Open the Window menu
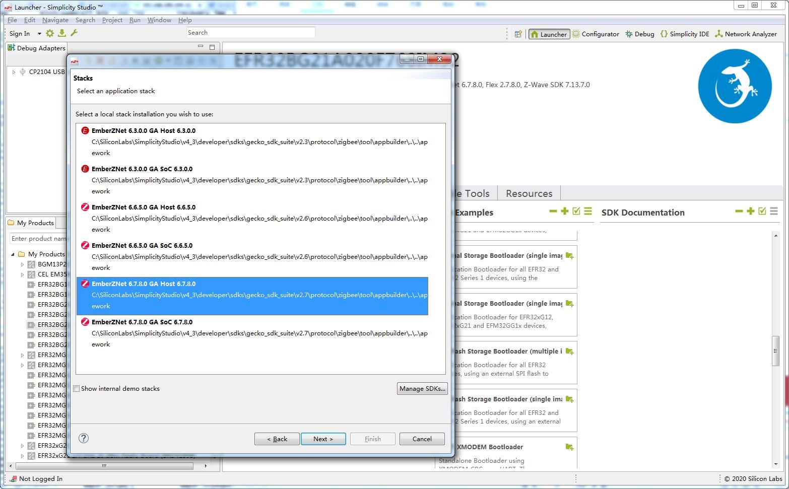The width and height of the screenshot is (789, 489). (x=159, y=20)
